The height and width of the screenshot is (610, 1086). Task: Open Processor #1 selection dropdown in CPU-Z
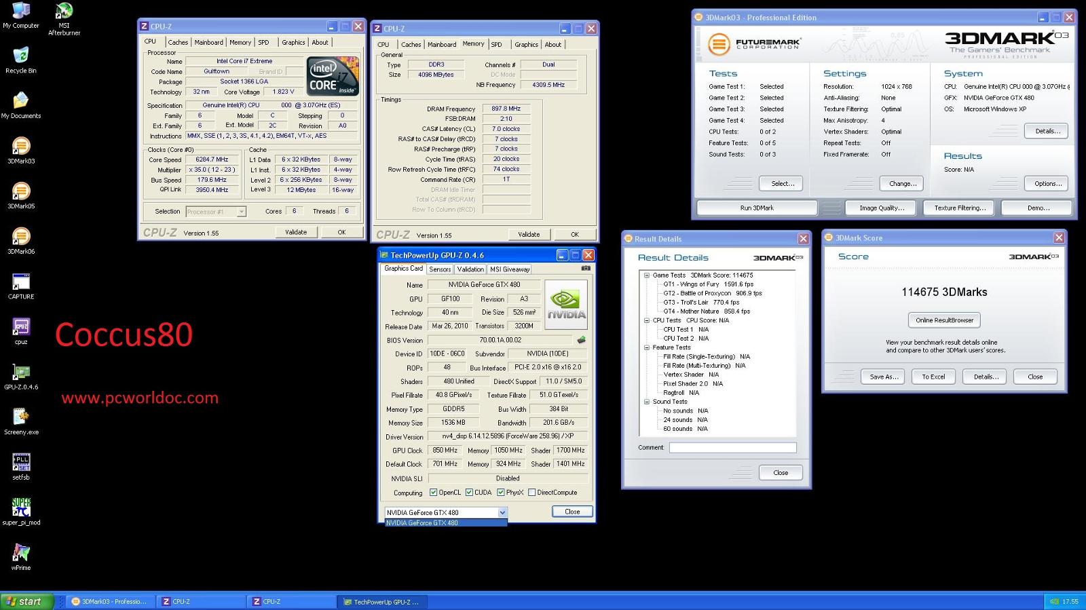(x=241, y=212)
